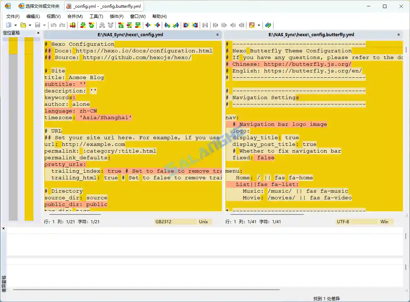
Task: Open the New document dropdown arrow
Action: [x=16, y=25]
